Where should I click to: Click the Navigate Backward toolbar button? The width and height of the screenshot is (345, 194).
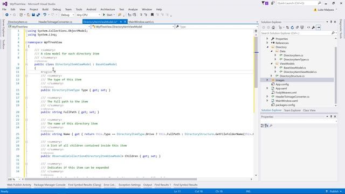pos(7,15)
